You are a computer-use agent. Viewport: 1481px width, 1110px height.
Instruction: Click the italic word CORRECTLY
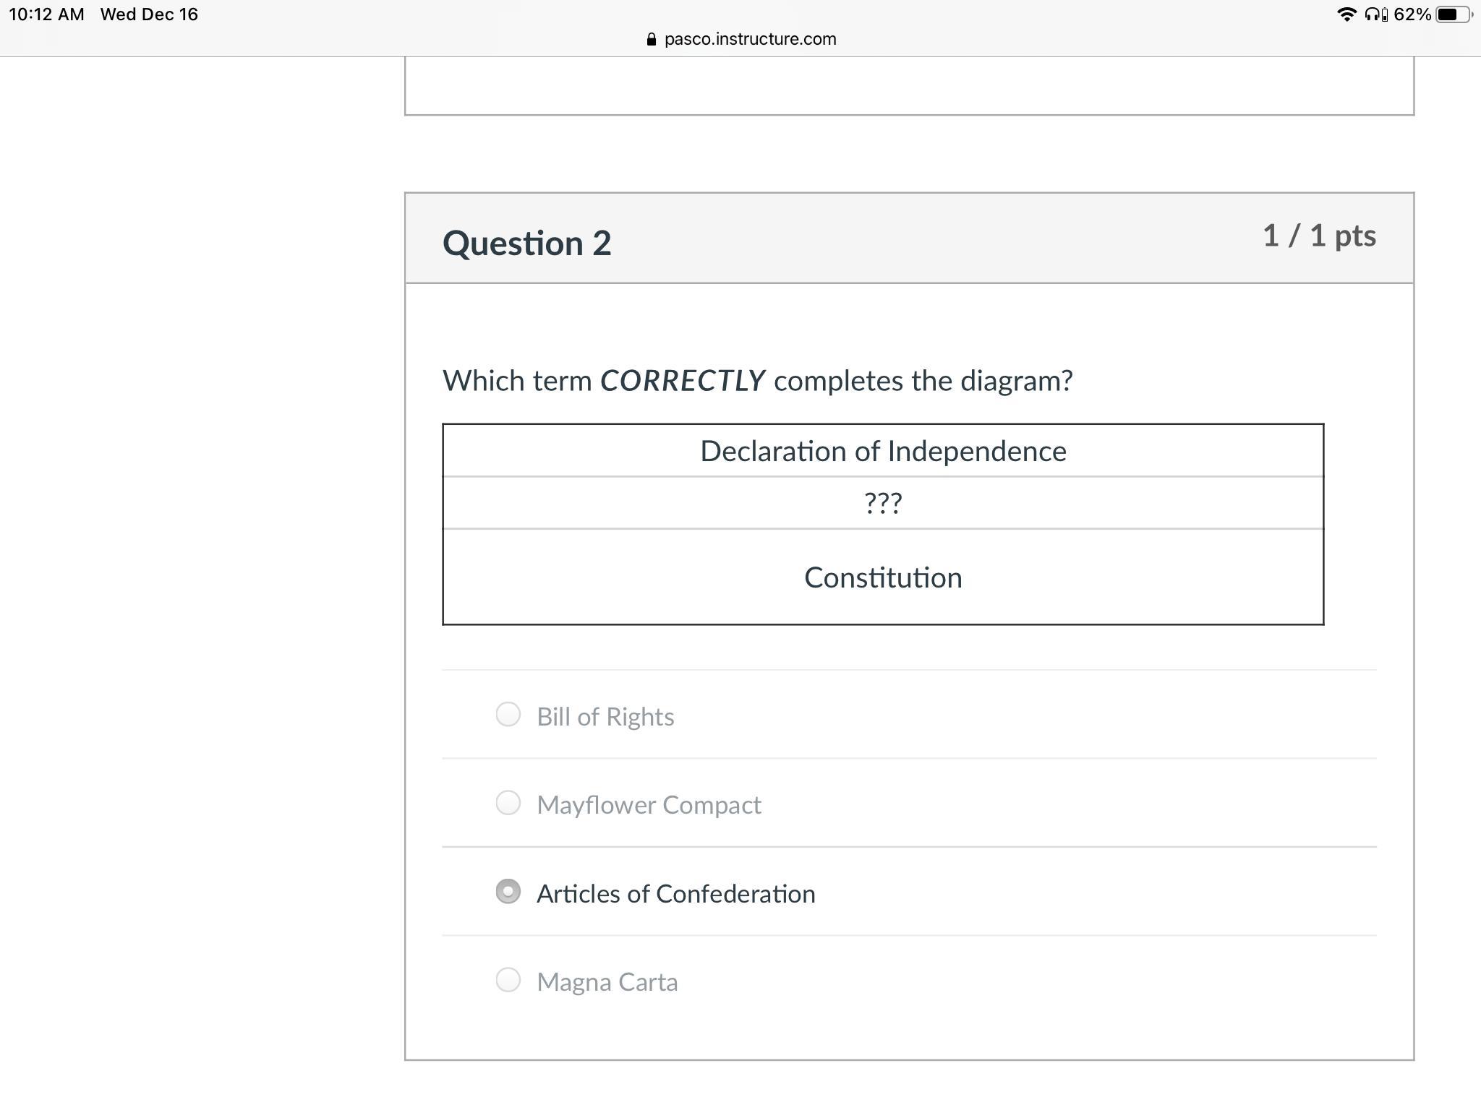pos(682,381)
